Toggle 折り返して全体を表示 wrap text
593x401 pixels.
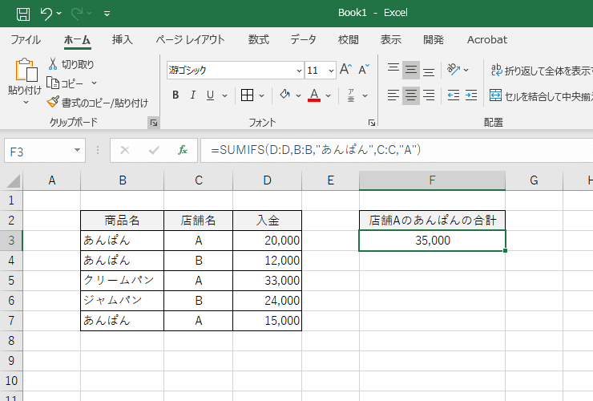[542, 71]
